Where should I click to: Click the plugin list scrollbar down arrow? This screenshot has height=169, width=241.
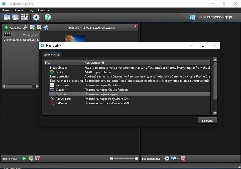(x=215, y=113)
